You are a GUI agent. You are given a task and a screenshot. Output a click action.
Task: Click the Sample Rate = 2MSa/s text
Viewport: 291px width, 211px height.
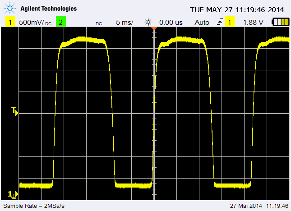[34, 206]
